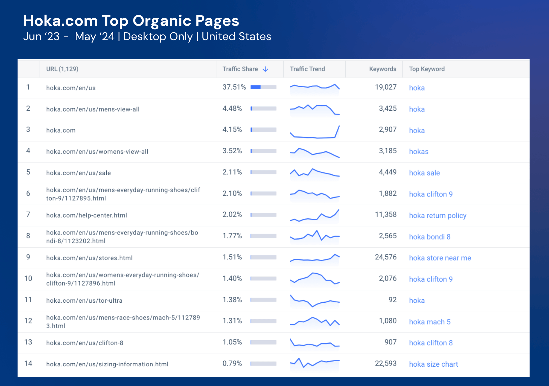Click the 92 keywords value for tor-ultra
This screenshot has width=549, height=386.
(393, 300)
